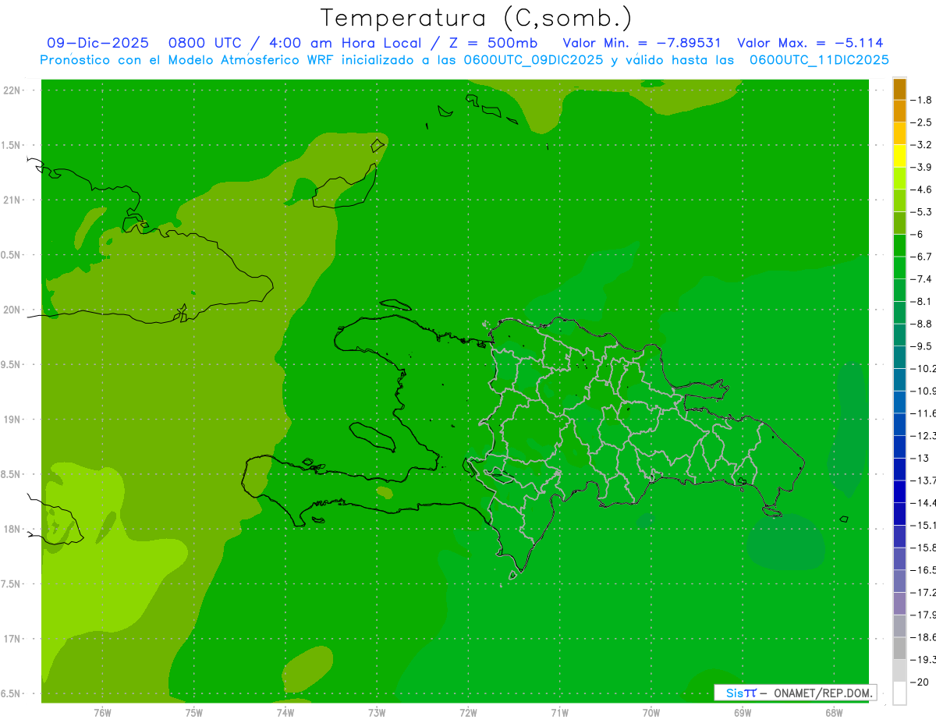
Task: Click the valid-until stamp '0600UTC_11DIC2025'
Action: 819,60
